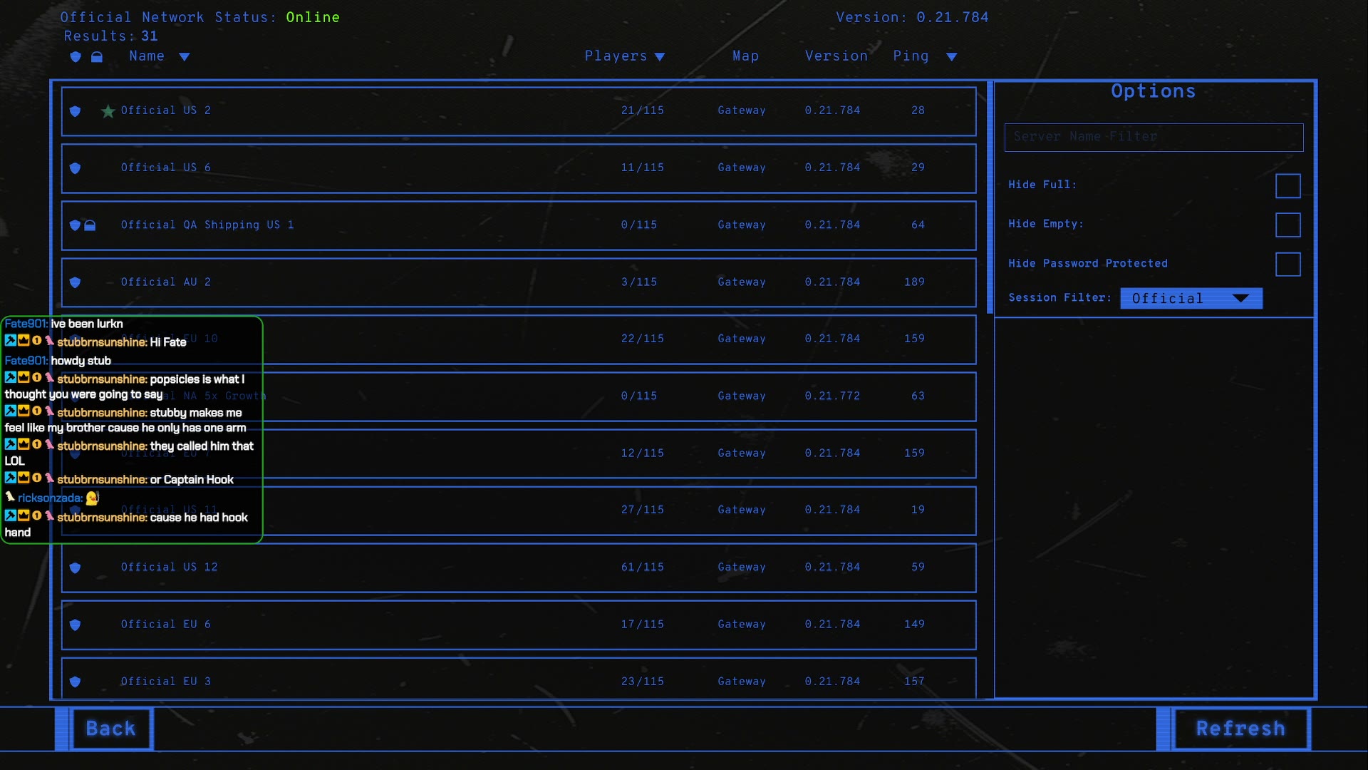Screen dimensions: 1368x770
Task: Click the ping value 189 for Official AU 2
Action: coord(914,282)
